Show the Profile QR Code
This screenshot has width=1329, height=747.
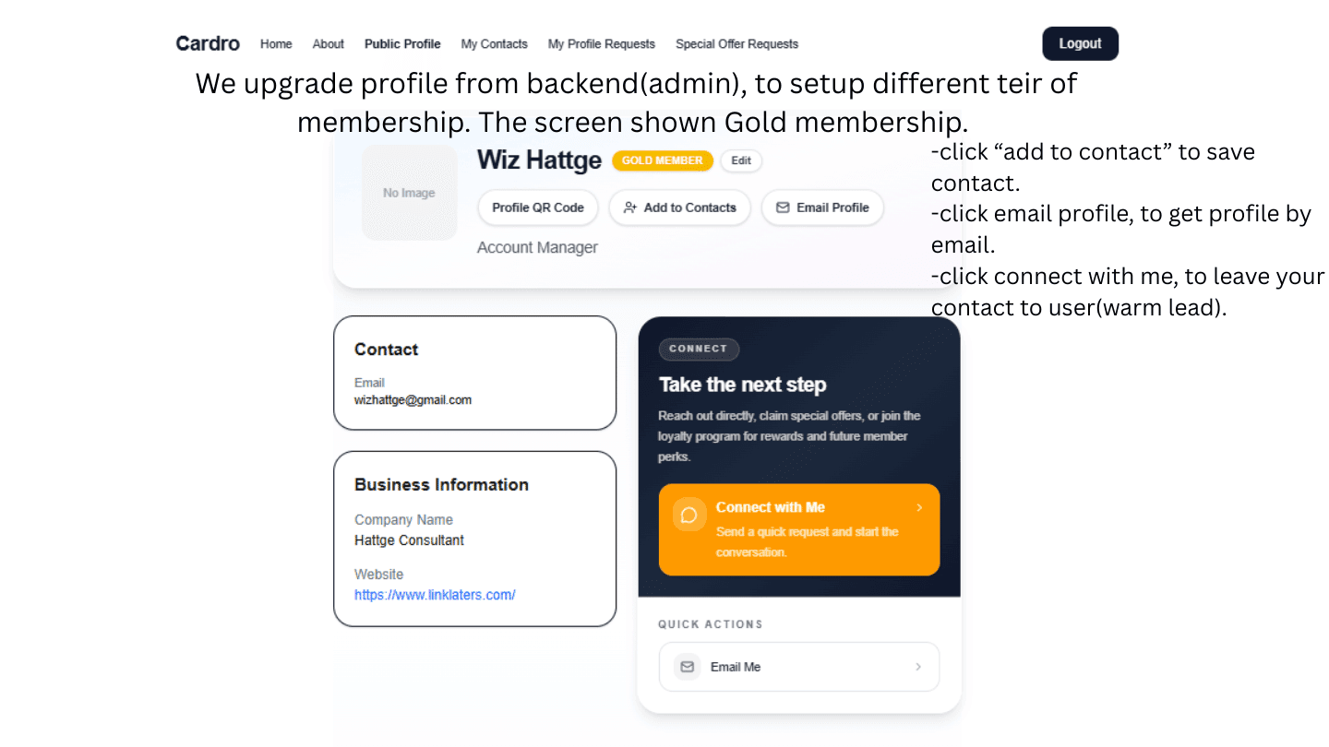(x=537, y=207)
